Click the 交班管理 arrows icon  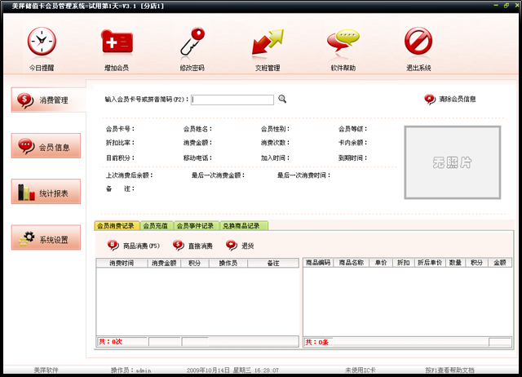tap(267, 42)
